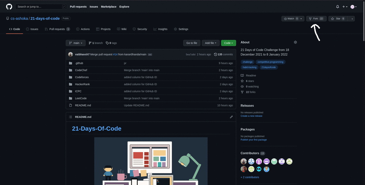Open the 21-Days-Of-Code heading link
The height and width of the screenshot is (185, 365).
97,129
